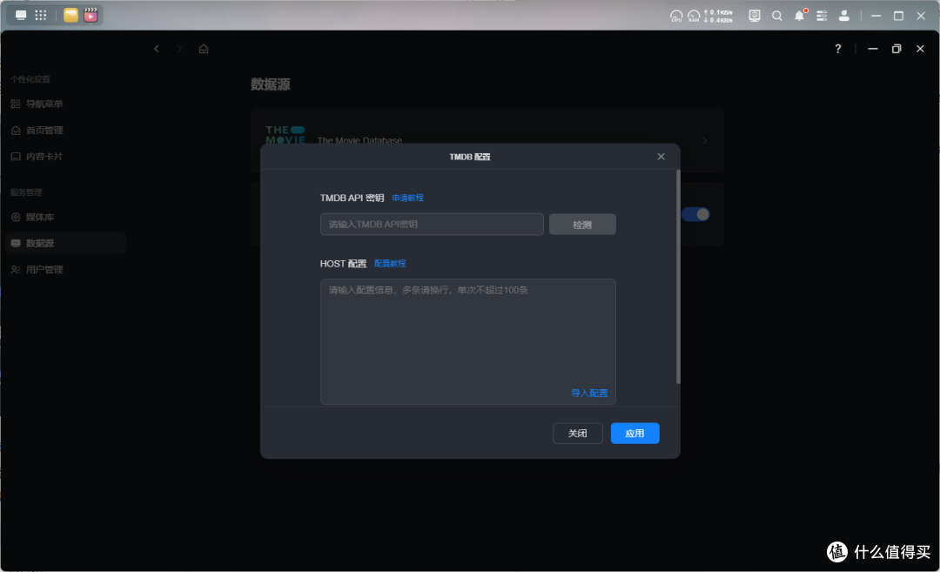Focus the HOST 配置 text area

(467, 342)
